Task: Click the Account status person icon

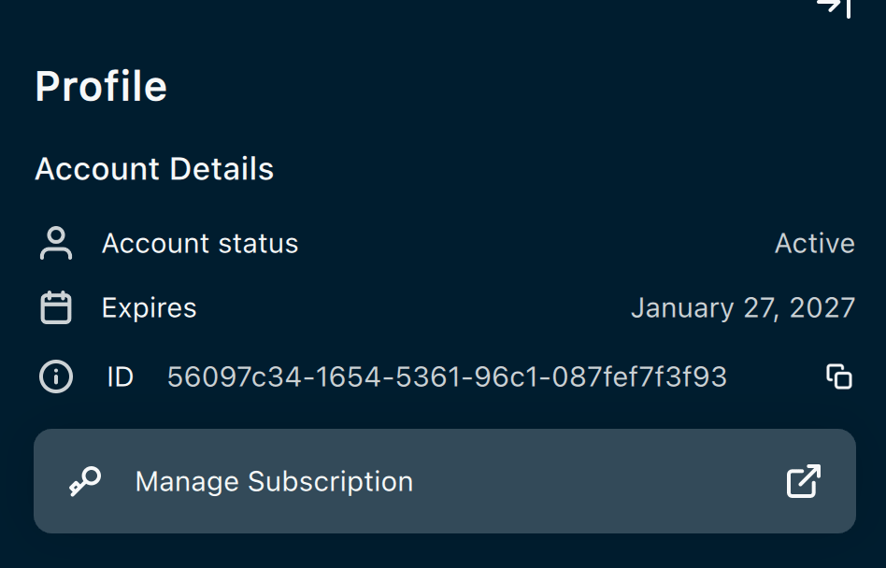Action: click(56, 243)
